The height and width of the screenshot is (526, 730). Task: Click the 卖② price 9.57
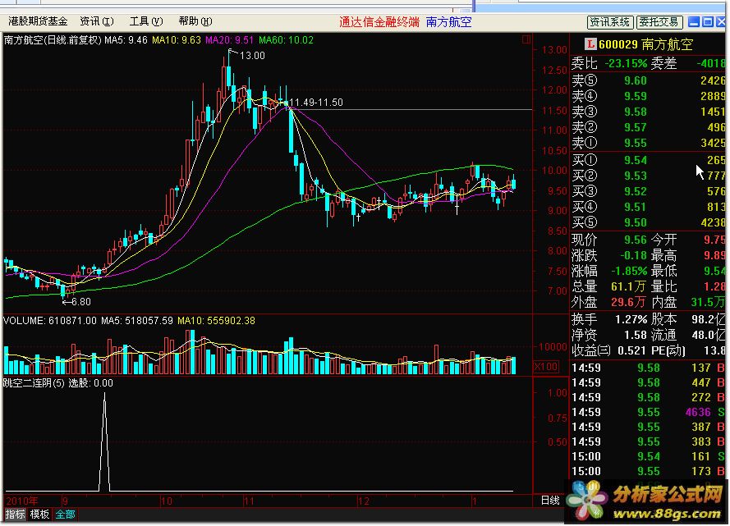[x=635, y=127]
